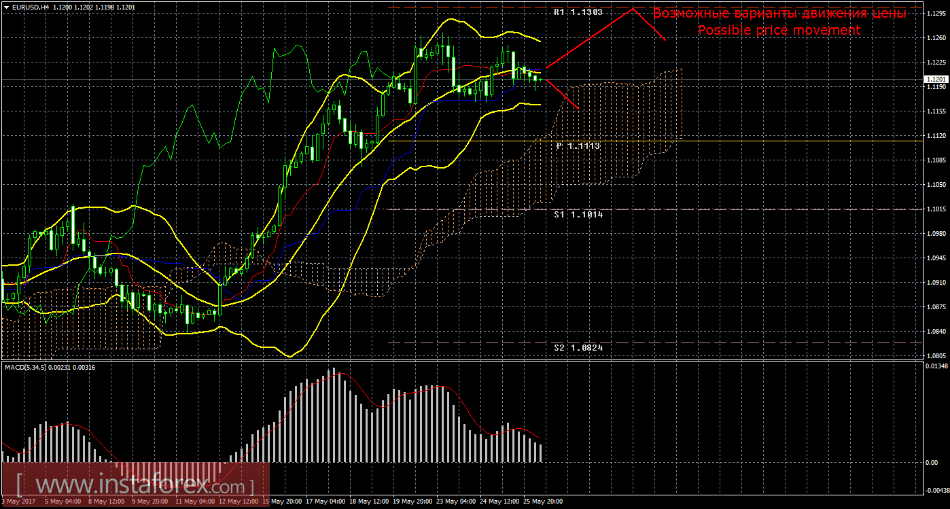
Task: Click the 1.0945 price scale value
Action: (x=936, y=258)
